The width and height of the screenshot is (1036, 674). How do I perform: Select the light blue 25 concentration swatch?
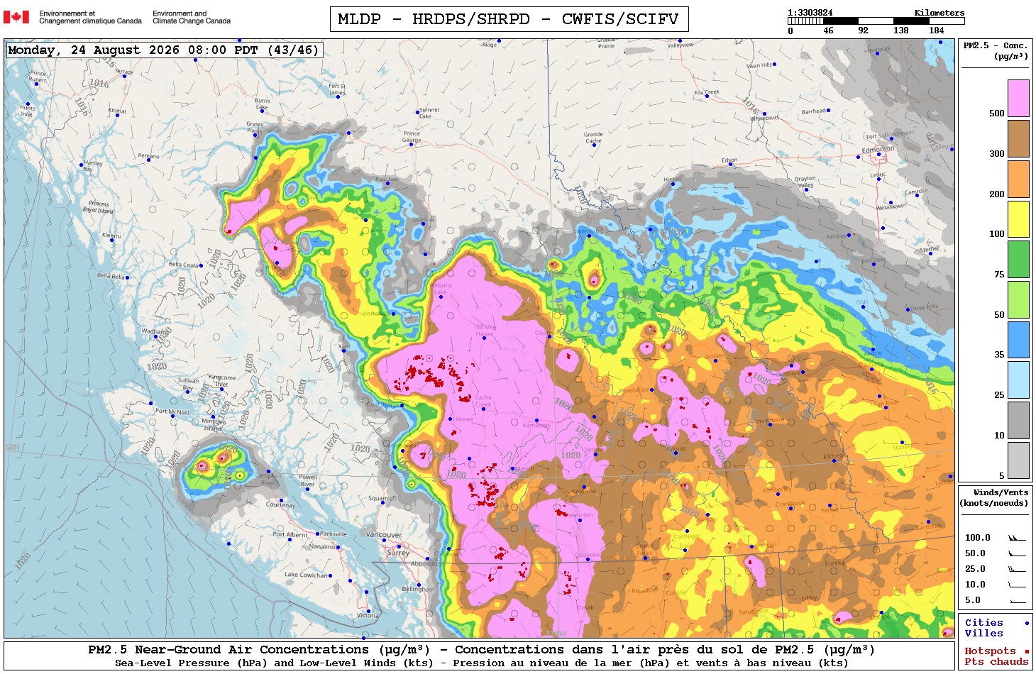[1018, 380]
